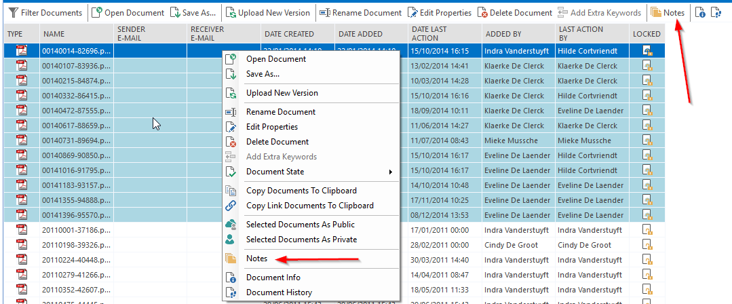Open Notes from the toolbar

[668, 13]
